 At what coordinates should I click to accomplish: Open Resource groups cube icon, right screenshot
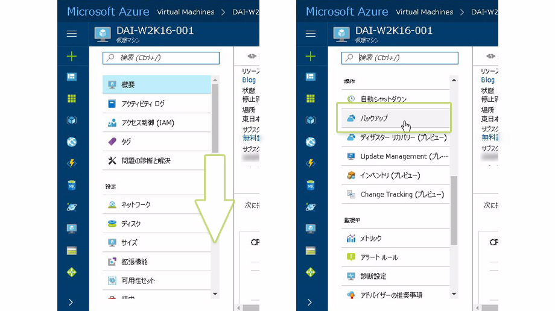(311, 121)
